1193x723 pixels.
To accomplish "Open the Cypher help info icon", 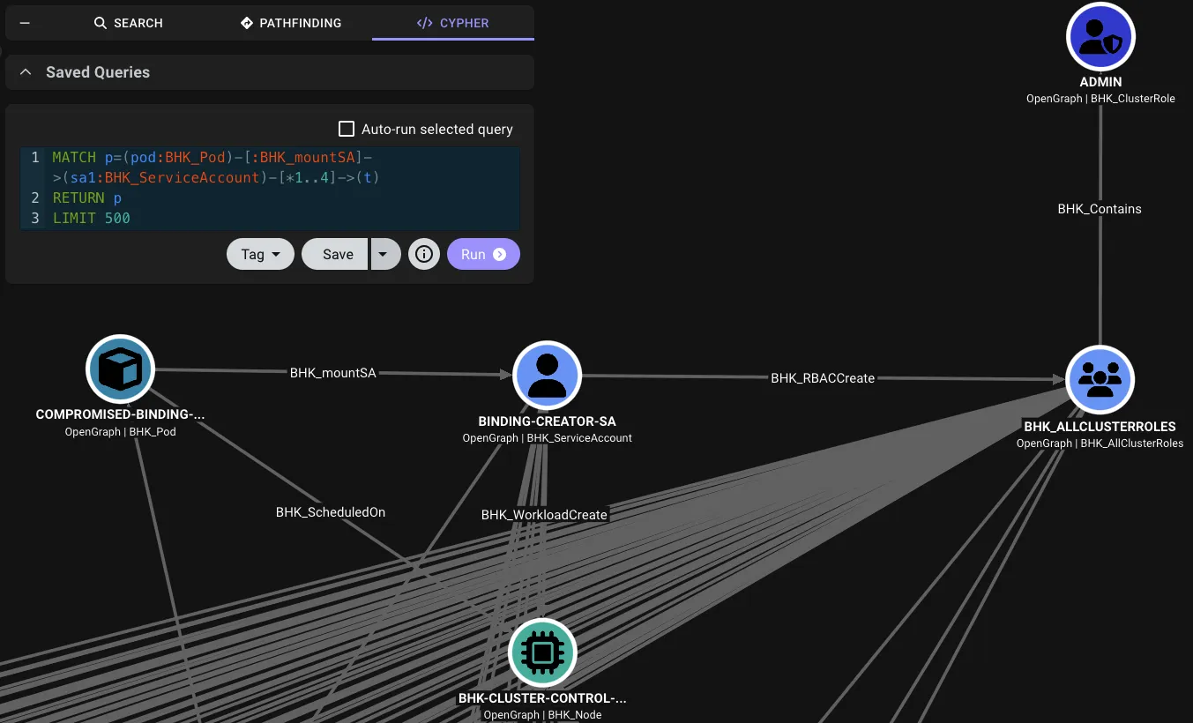I will [x=424, y=254].
